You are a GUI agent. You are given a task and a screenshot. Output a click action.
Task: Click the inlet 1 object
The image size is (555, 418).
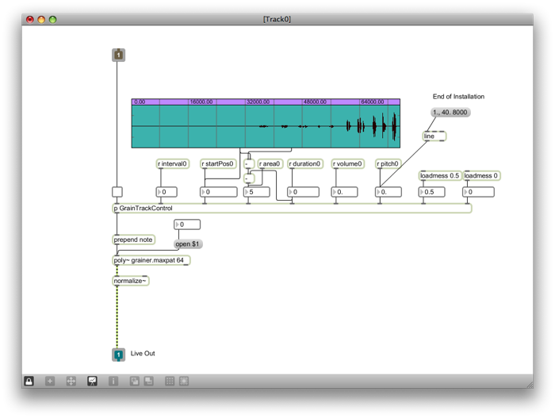tap(119, 55)
